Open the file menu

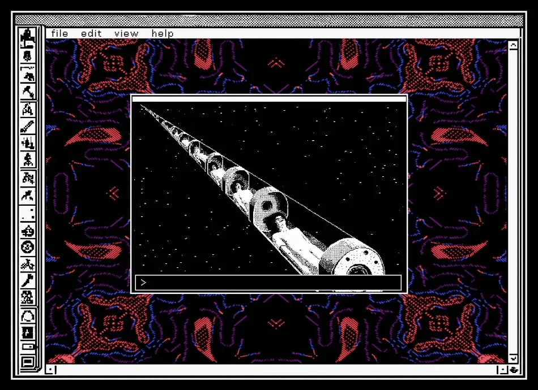tap(59, 33)
